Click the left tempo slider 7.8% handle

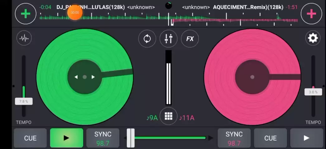pos(24,101)
